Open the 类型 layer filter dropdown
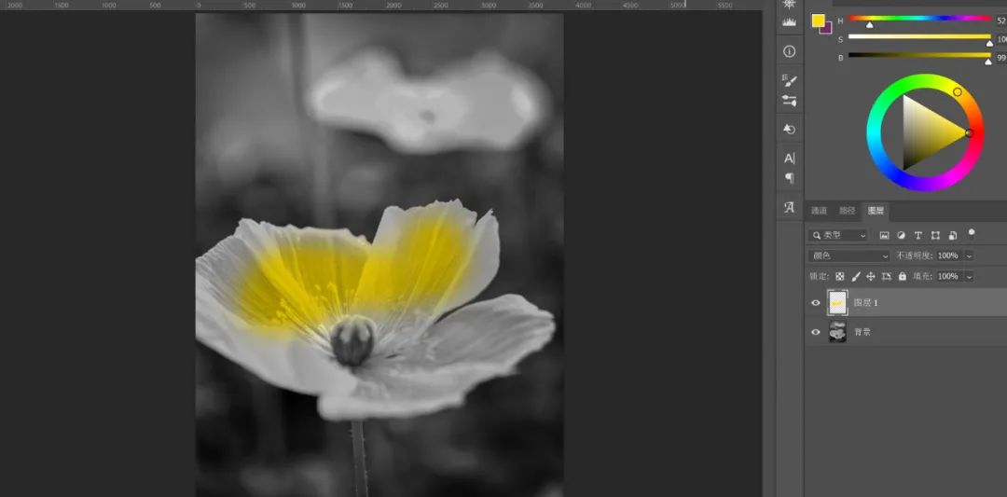Screen dimensions: 1007x497 tap(838, 236)
